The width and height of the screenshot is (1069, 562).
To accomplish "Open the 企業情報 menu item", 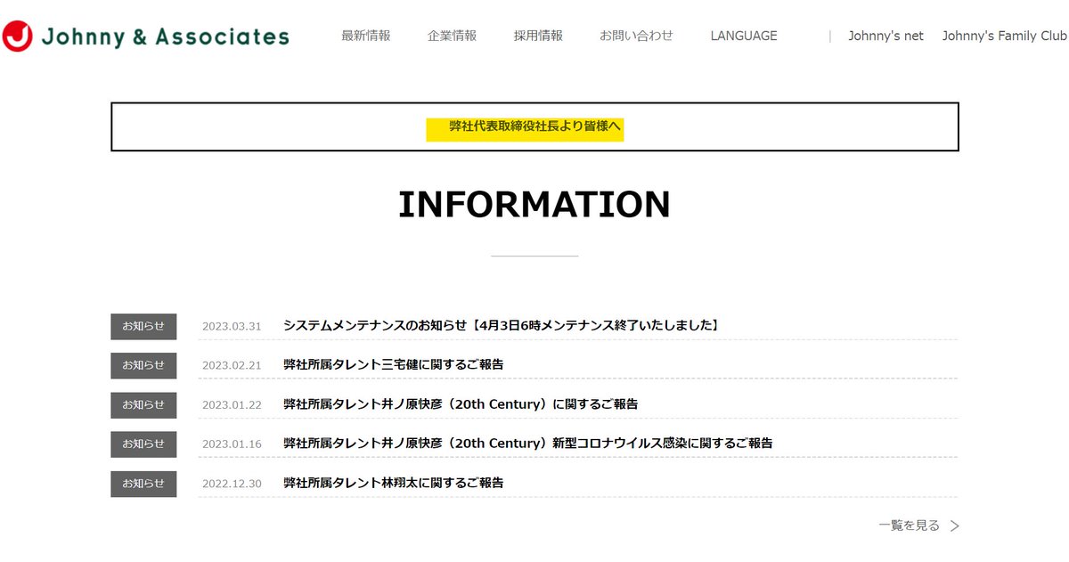I will 452,36.
